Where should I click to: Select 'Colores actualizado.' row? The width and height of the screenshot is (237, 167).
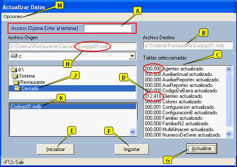point(184,102)
